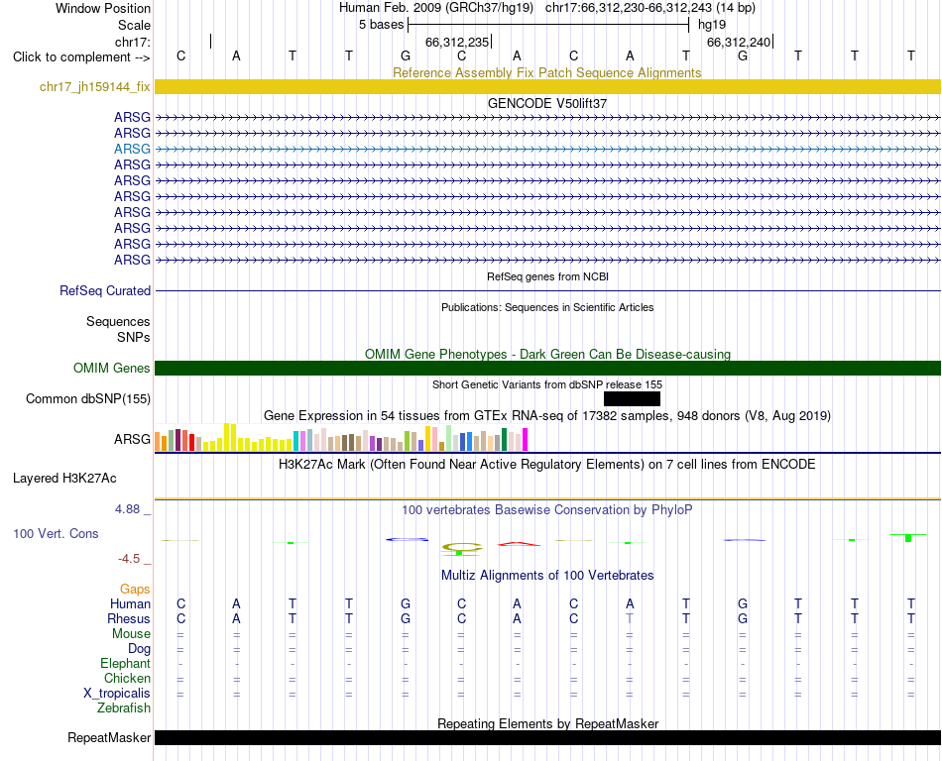Viewport: 942px width, 761px height.
Task: Click the 4.88 upper PhyloP scale value
Action: [x=127, y=509]
